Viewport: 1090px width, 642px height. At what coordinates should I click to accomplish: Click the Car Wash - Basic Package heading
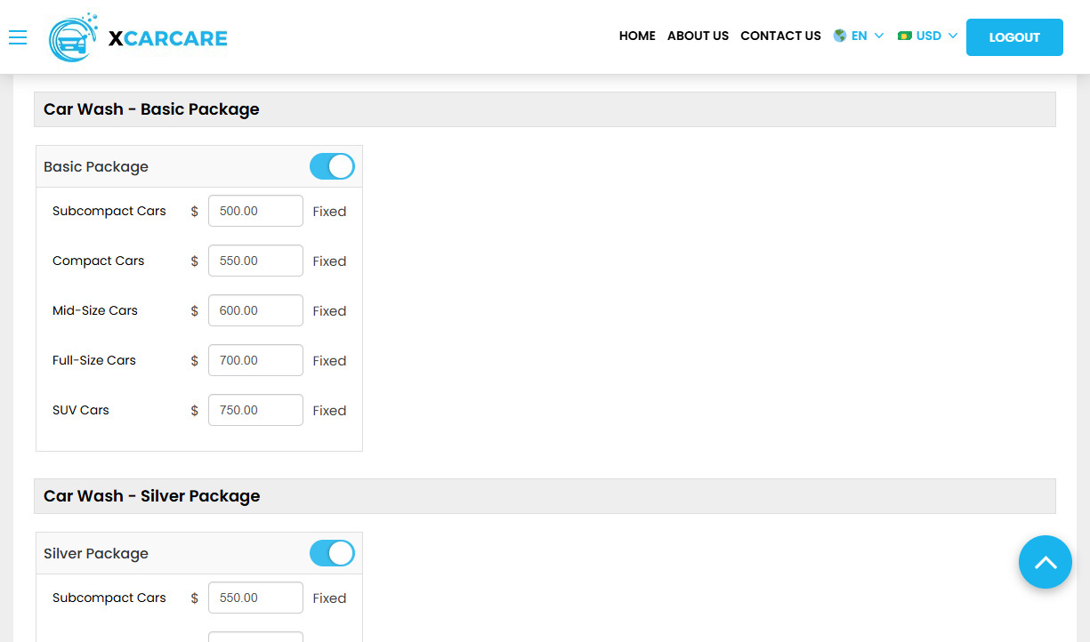click(x=151, y=109)
